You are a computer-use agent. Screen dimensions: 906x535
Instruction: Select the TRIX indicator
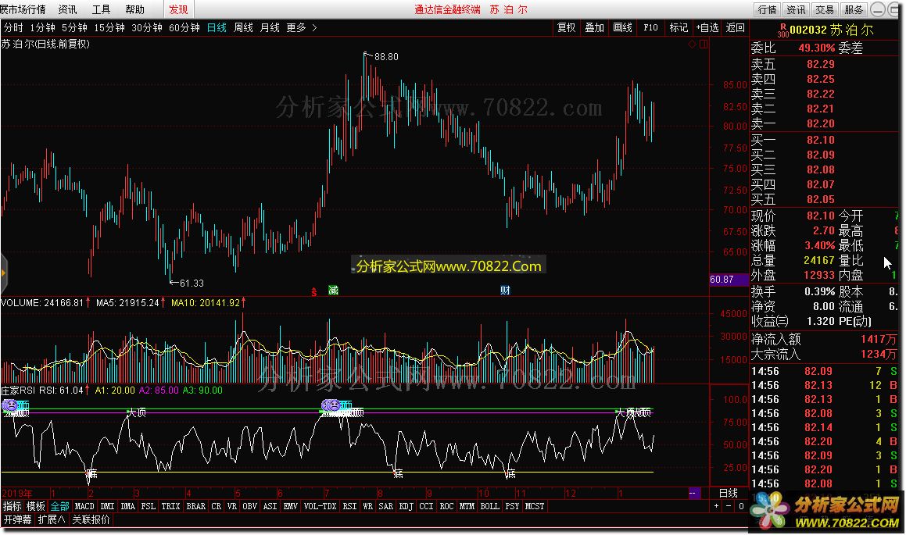170,506
